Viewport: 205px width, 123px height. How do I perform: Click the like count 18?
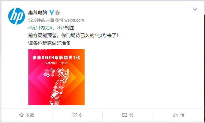tap(182, 115)
